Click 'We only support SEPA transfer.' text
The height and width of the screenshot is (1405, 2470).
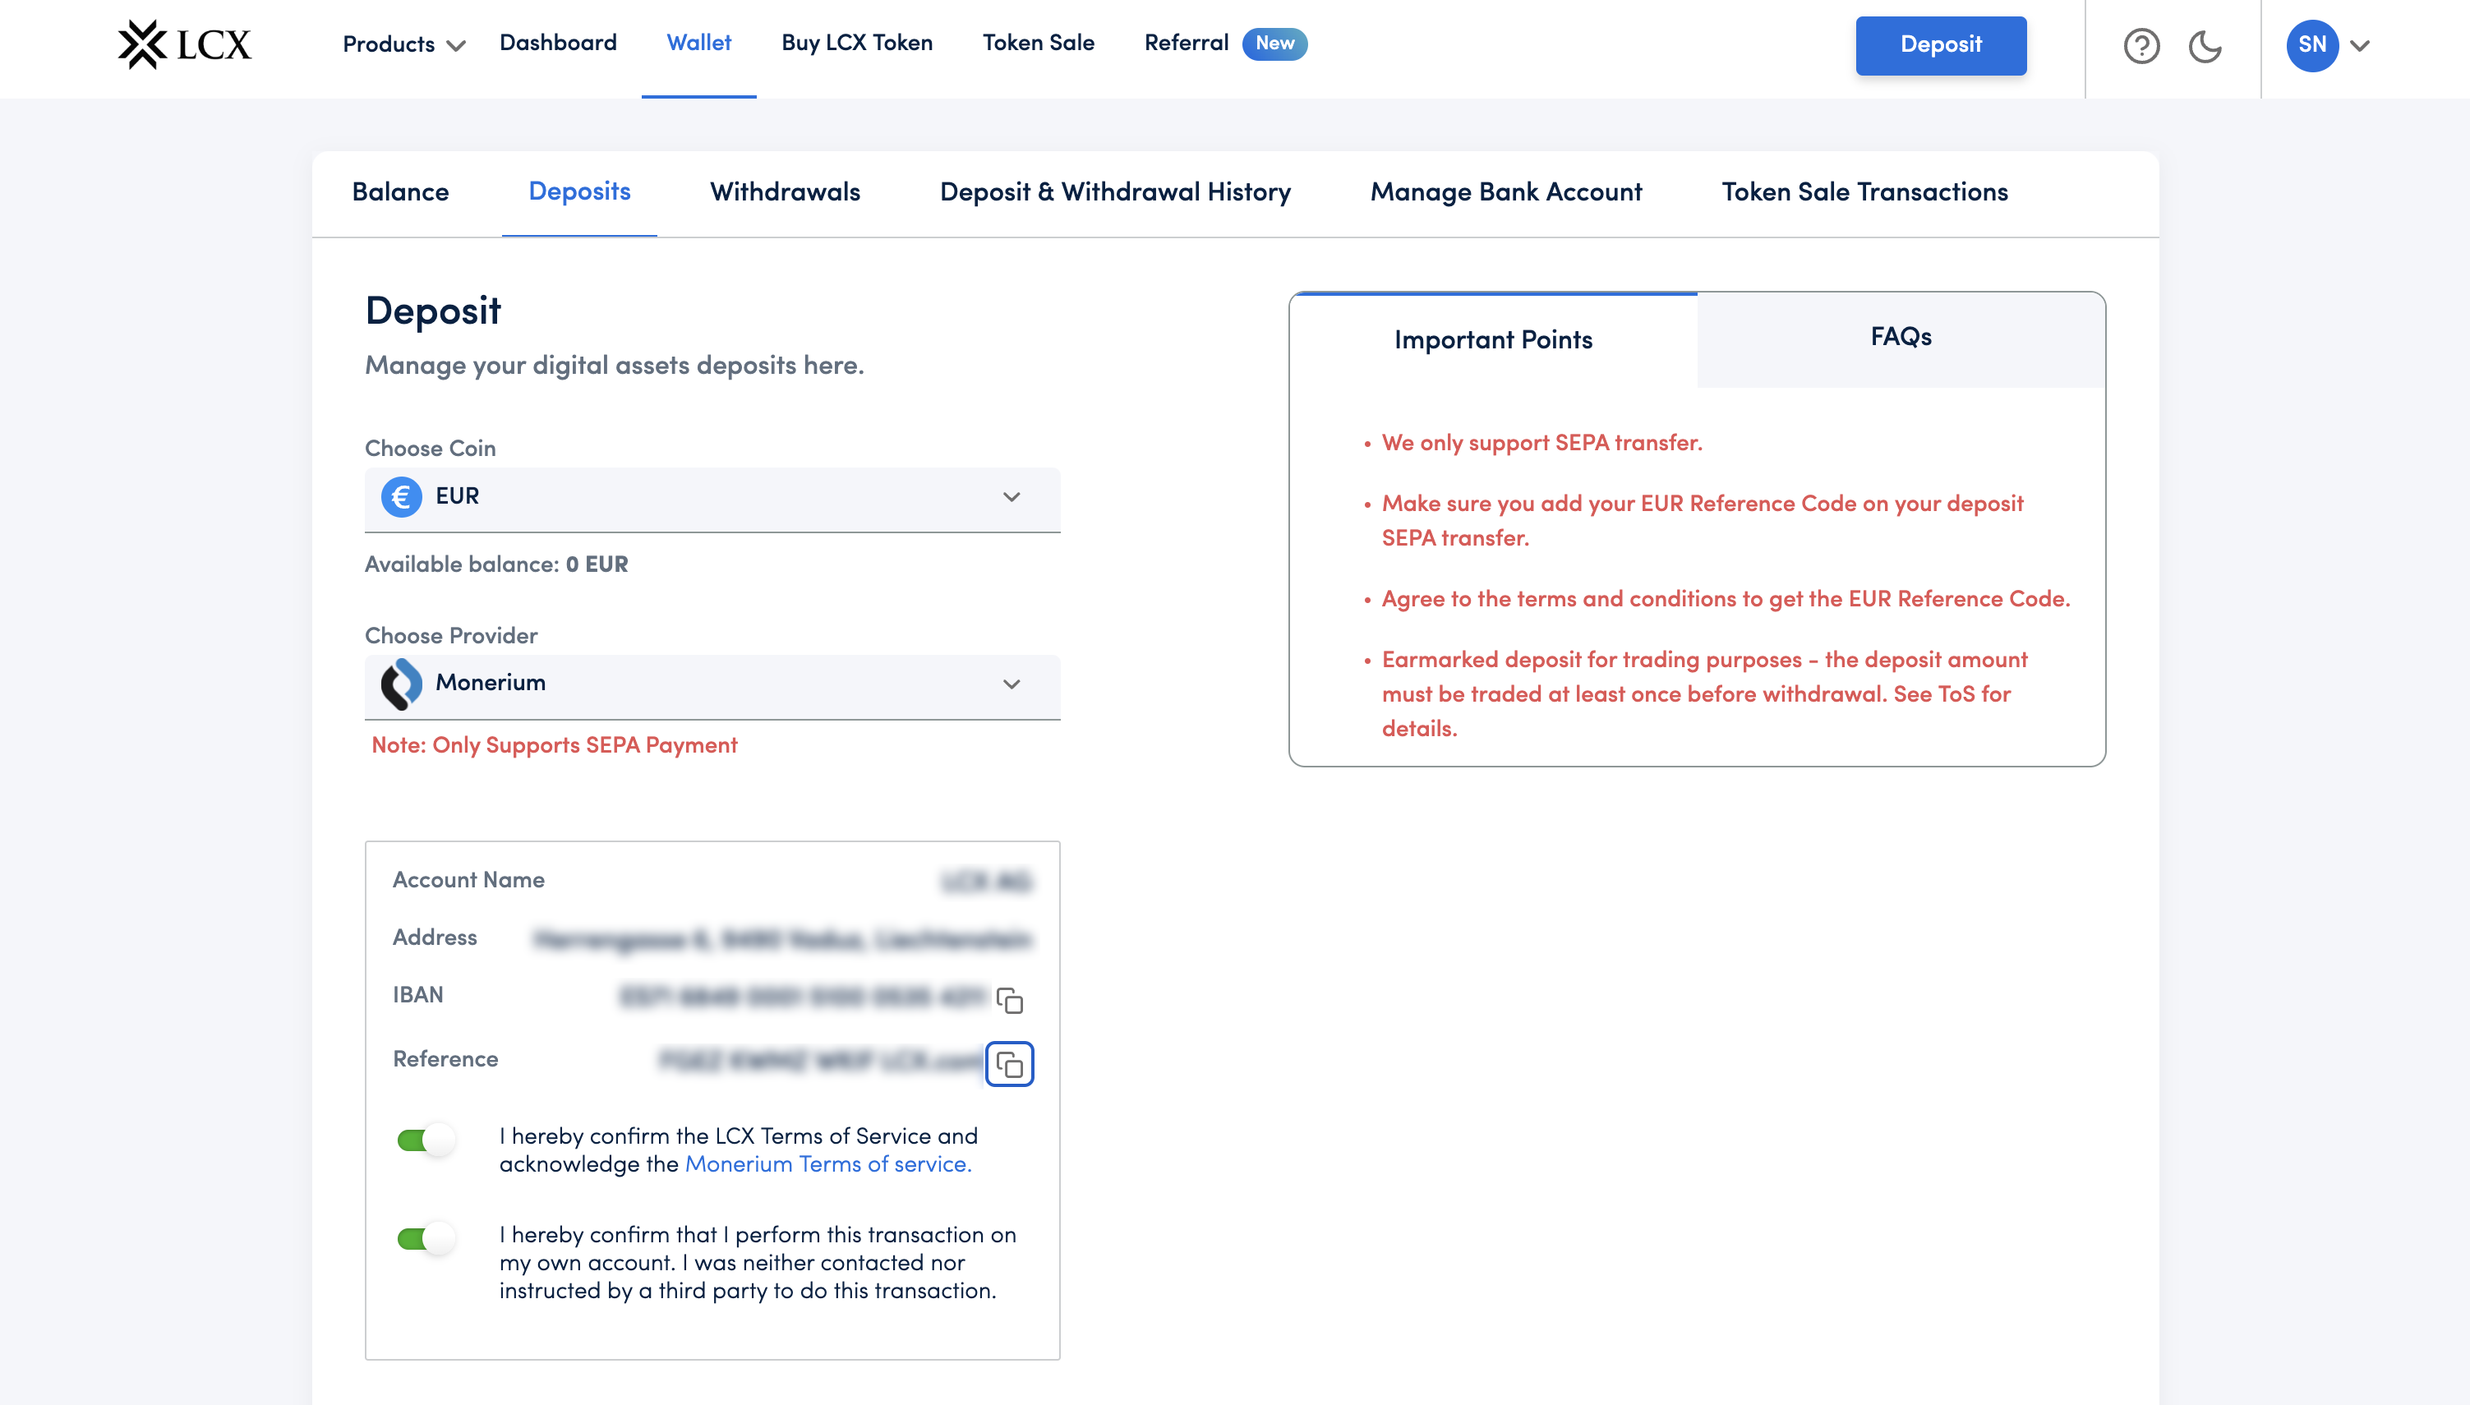(1541, 443)
